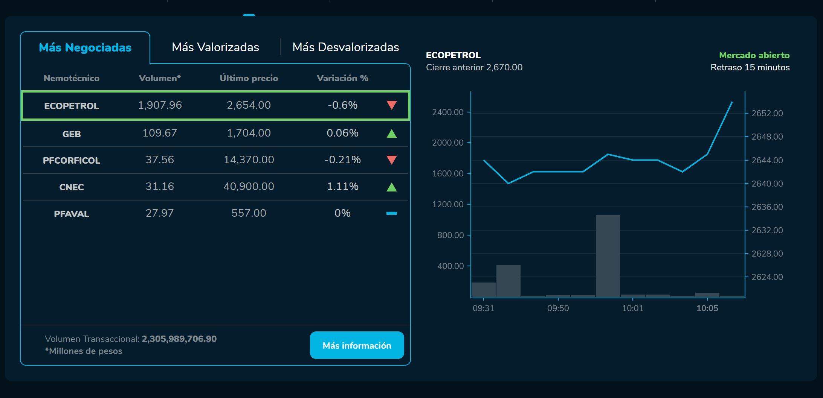The width and height of the screenshot is (823, 398).
Task: Click the green up arrow for GEB
Action: 391,134
